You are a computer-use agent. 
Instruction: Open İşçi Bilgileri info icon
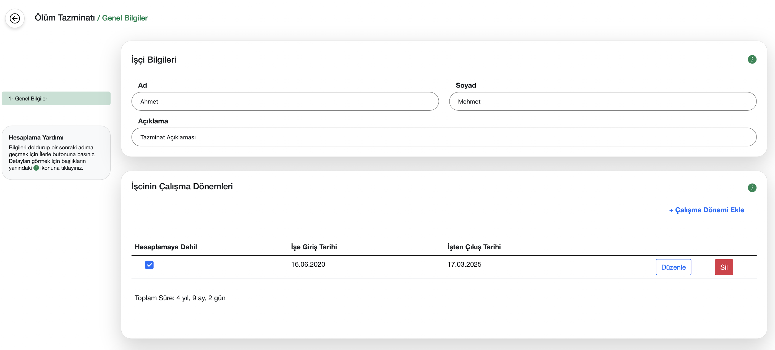[x=752, y=60]
